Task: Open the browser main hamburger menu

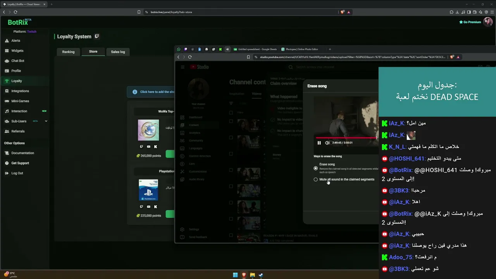Action: [492, 12]
